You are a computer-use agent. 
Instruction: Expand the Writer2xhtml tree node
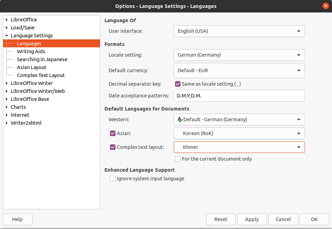[x=7, y=123]
